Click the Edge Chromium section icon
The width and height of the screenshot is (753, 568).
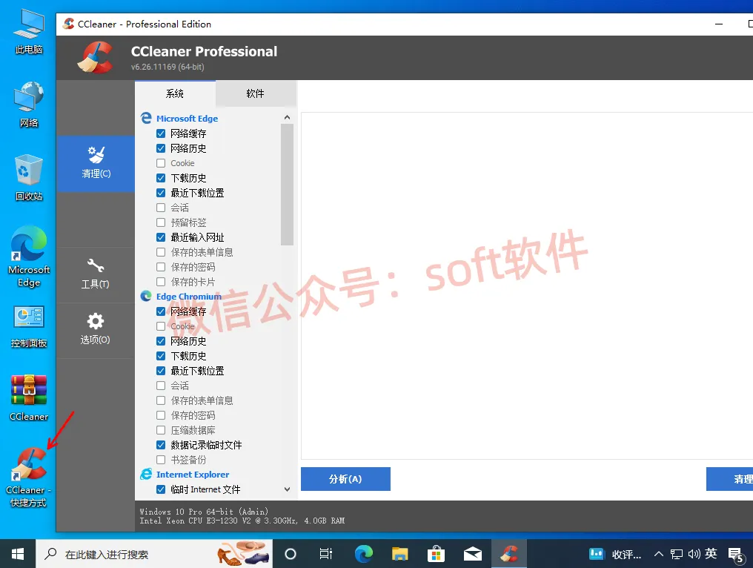(146, 296)
